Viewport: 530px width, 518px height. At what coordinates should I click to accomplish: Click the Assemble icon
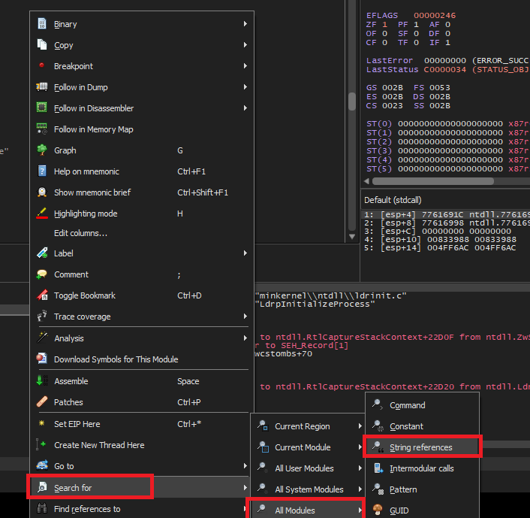coord(42,381)
